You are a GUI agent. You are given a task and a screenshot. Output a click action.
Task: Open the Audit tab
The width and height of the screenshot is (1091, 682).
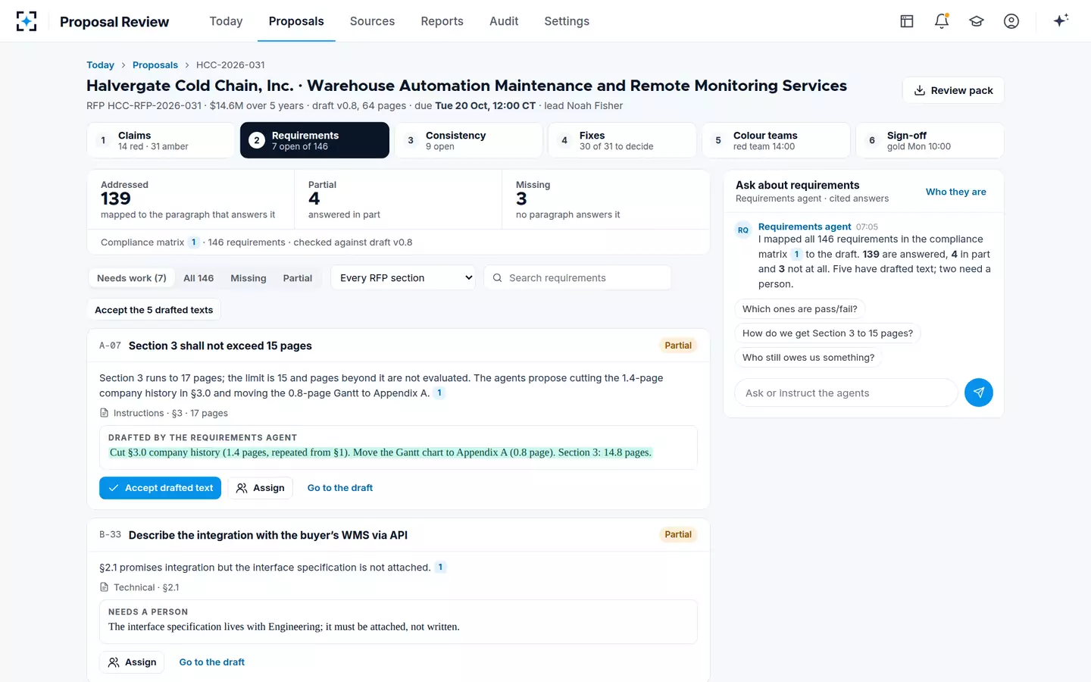pyautogui.click(x=504, y=21)
